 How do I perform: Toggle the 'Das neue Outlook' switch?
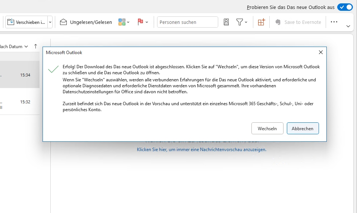pos(345,7)
